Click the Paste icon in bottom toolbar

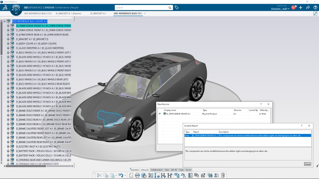pyautogui.click(x=112, y=175)
